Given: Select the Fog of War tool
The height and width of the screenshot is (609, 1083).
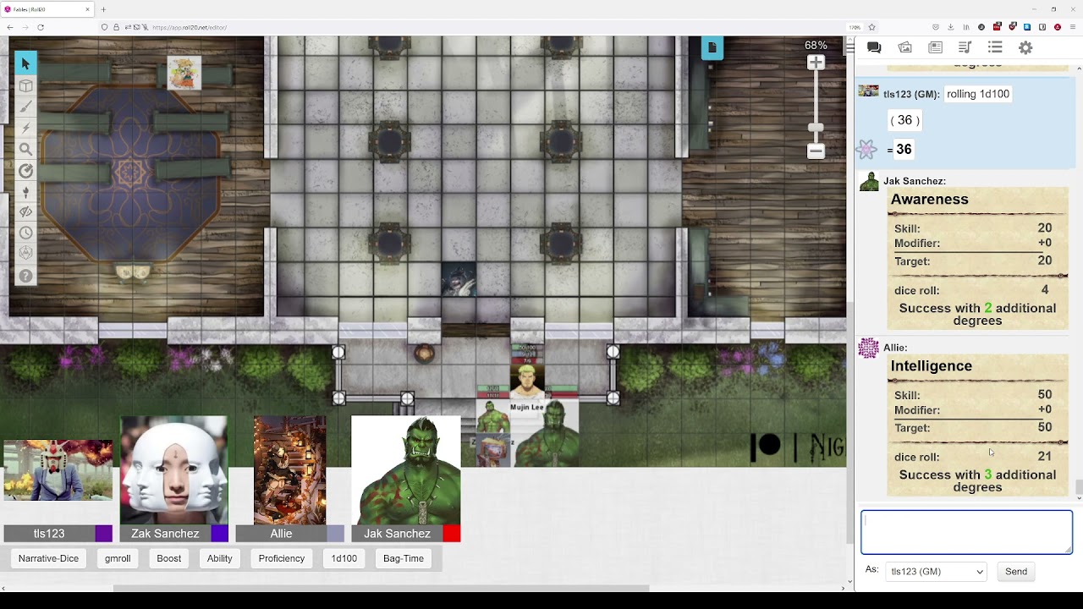Looking at the screenshot, I should coord(25,212).
